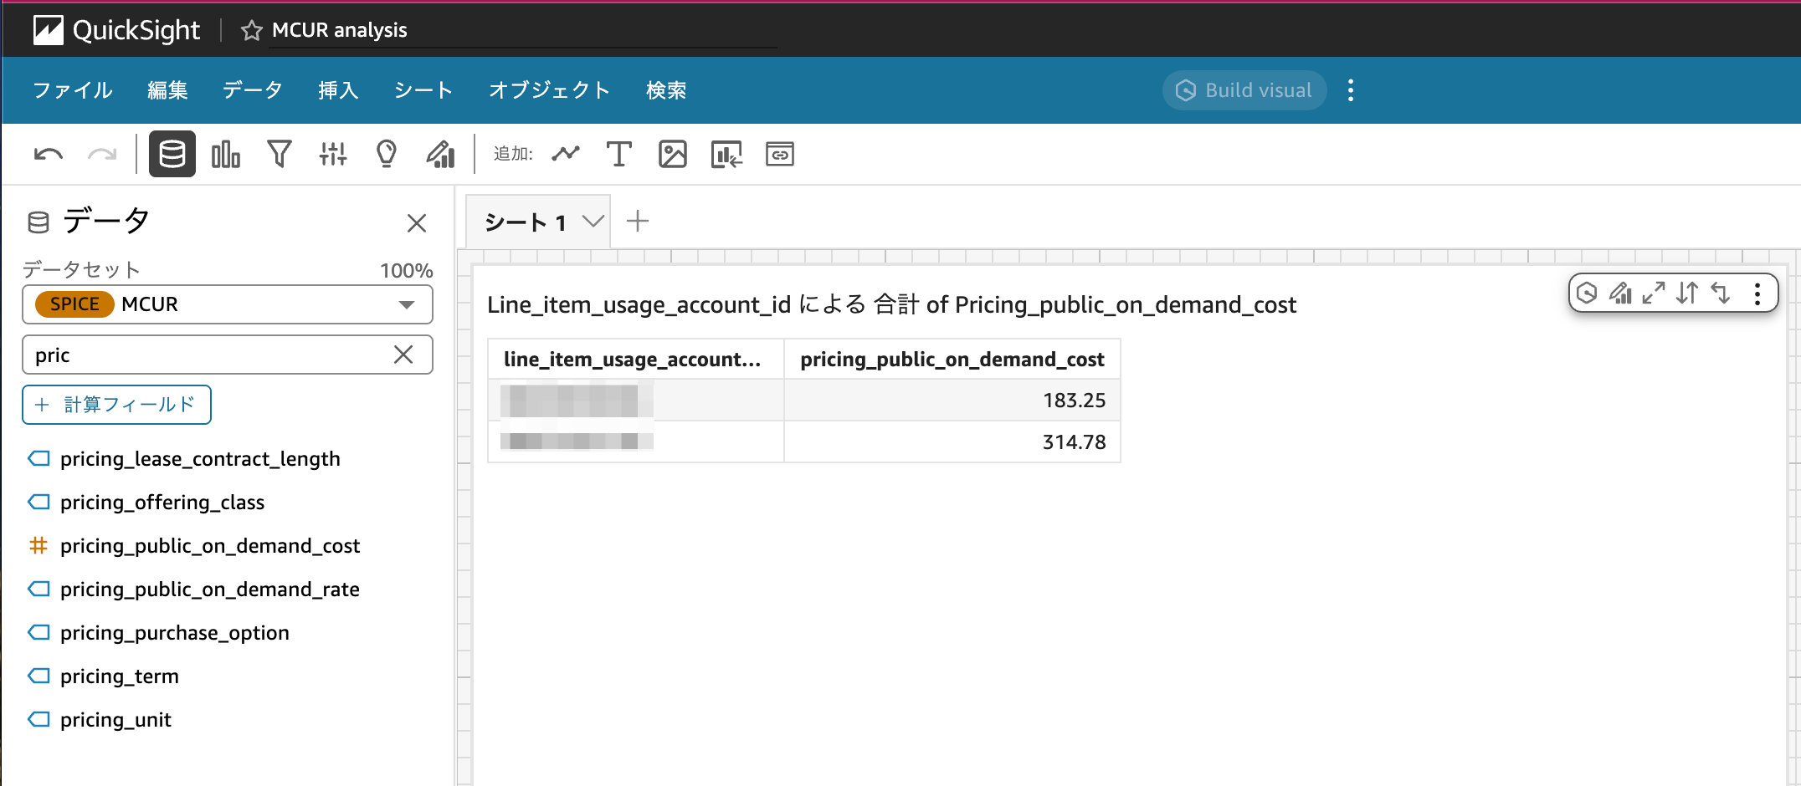1801x786 pixels.
Task: Select pricing_lease_contract_length field
Action: point(200,459)
